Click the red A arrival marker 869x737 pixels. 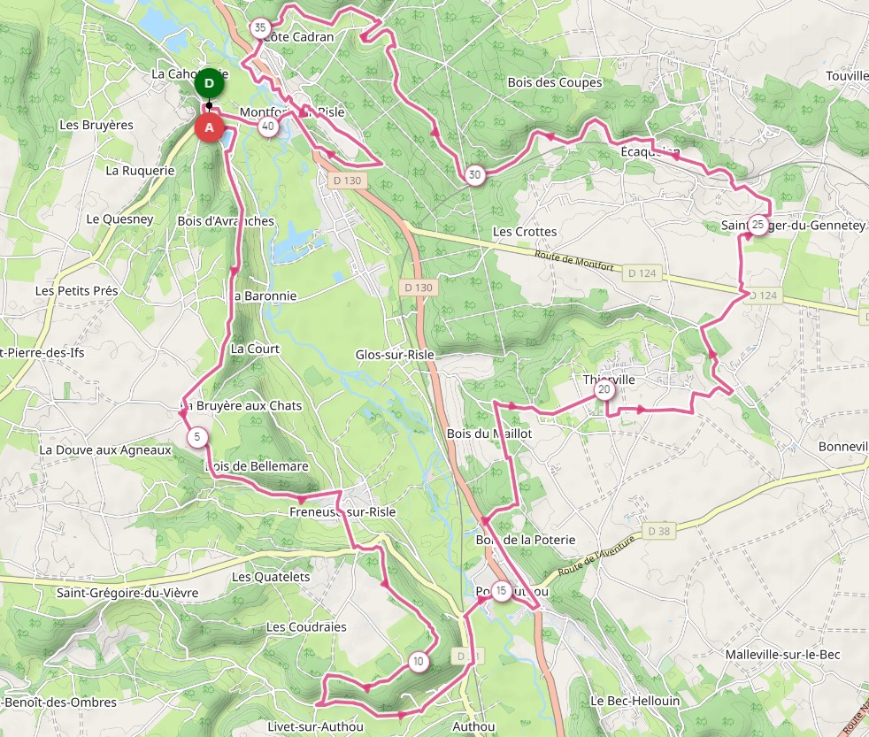click(209, 127)
